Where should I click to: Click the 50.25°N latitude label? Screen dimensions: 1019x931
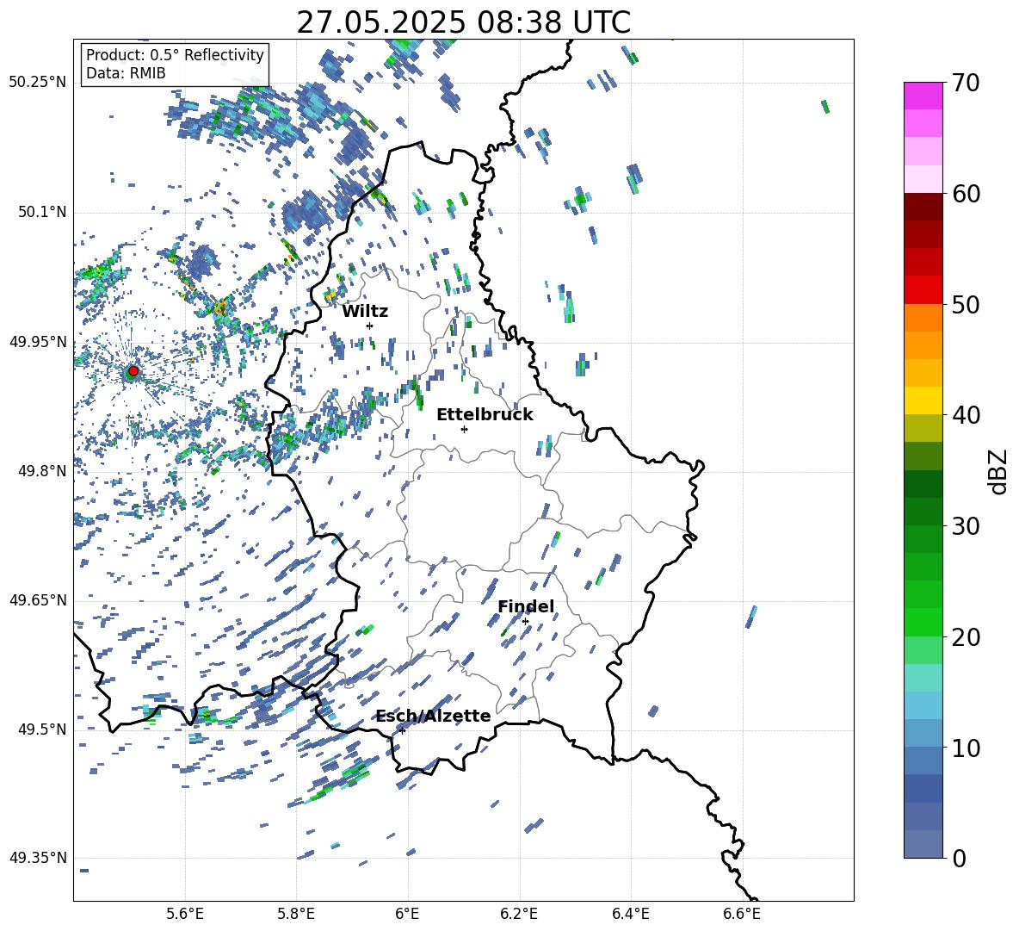pyautogui.click(x=37, y=83)
